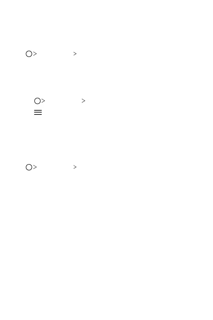213x320 pixels.
Task: Click the right-most arrow in the last row
Action: coord(75,167)
